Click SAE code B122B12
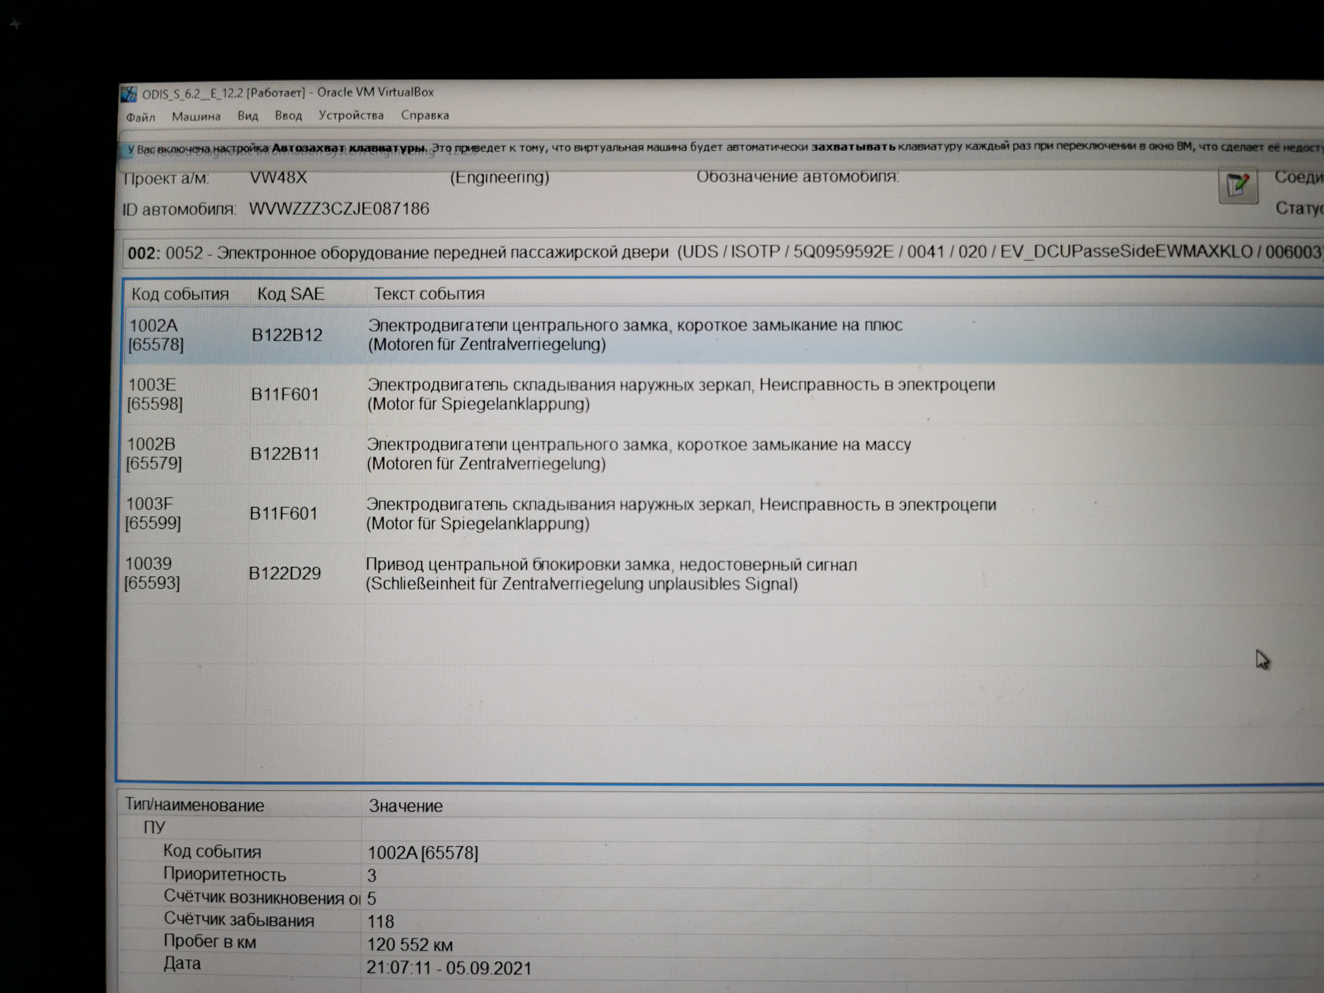The width and height of the screenshot is (1324, 993). click(x=287, y=335)
